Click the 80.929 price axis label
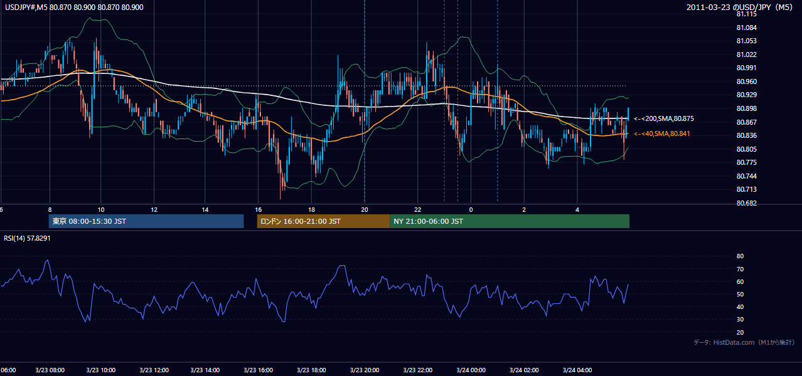Viewport: 802px width, 376px height. click(x=747, y=95)
